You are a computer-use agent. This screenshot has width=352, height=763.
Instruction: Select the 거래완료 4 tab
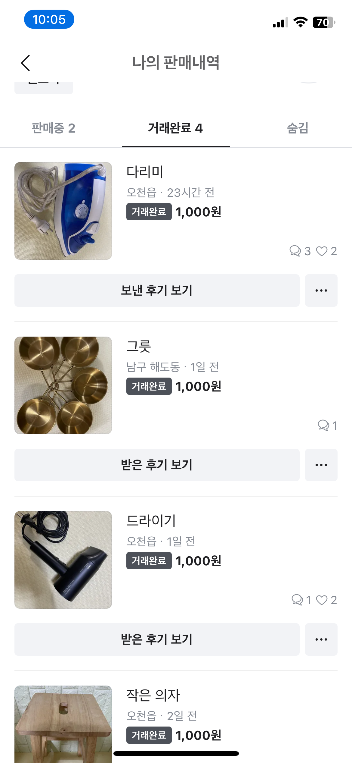tap(176, 128)
